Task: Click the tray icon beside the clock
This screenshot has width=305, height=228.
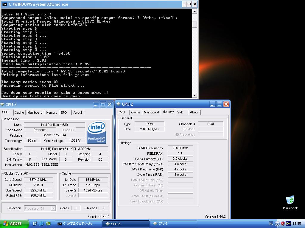Action: pyautogui.click(x=288, y=224)
